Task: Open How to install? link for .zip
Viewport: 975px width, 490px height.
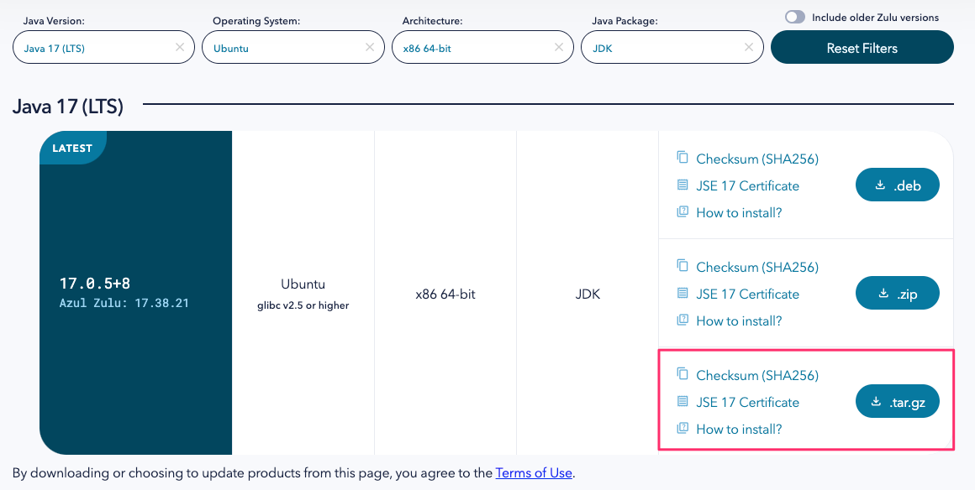Action: 739,321
